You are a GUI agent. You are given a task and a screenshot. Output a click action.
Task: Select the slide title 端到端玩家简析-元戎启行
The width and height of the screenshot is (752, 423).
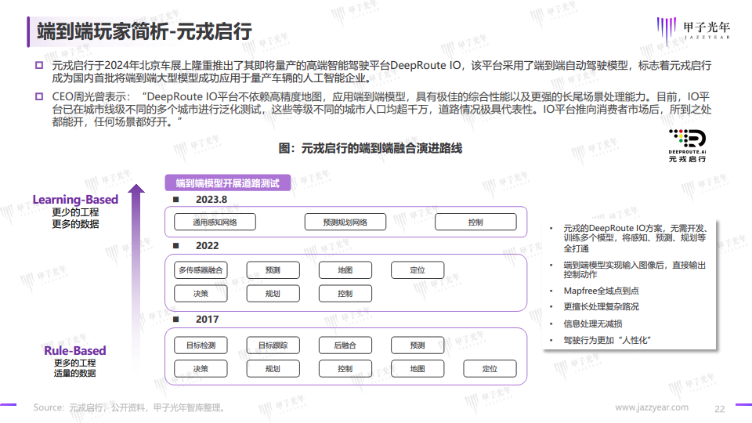tap(144, 31)
